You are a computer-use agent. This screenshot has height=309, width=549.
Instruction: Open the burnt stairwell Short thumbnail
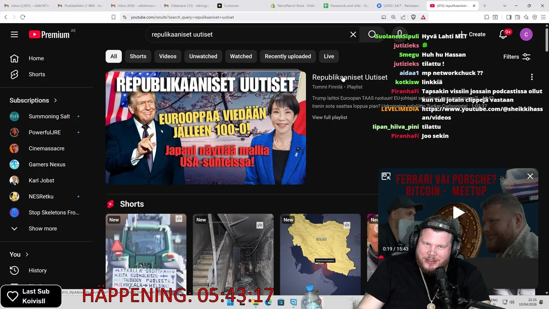click(233, 254)
